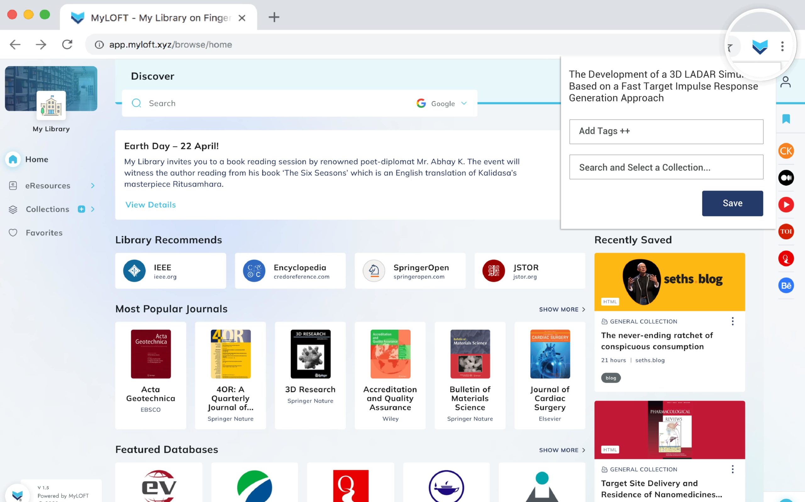Viewport: 805px width, 502px height.
Task: Click the blue bookmark icon in right sidebar
Action: [x=786, y=119]
